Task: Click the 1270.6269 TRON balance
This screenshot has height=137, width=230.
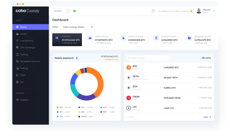Action: (172, 98)
